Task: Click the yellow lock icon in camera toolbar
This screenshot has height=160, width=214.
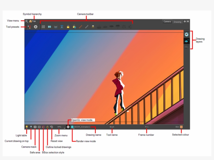Action: point(68,27)
